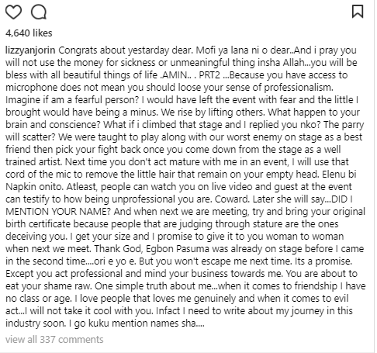The height and width of the screenshot is (353, 377).
Task: Like the post with the heart icon
Action: tap(13, 12)
